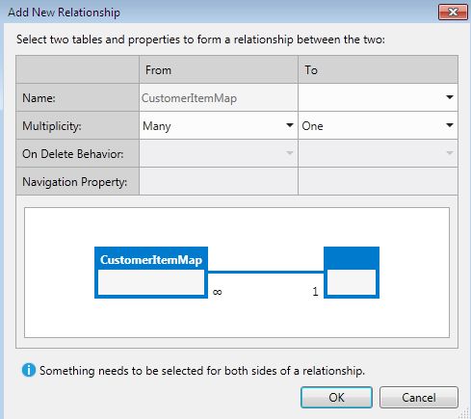
Task: Click the From column header
Action: click(x=219, y=69)
